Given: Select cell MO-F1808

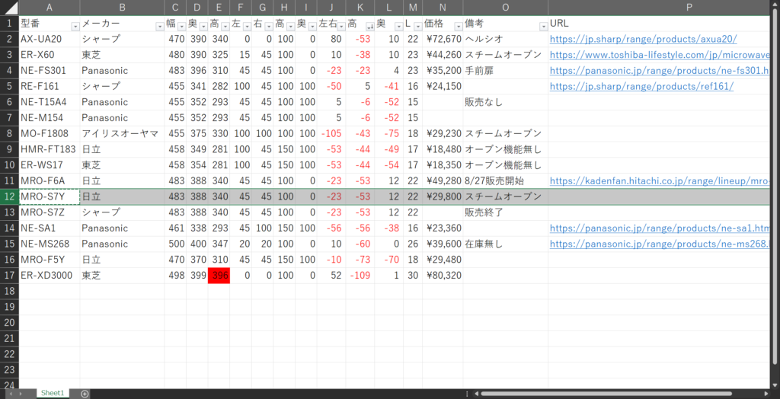Looking at the screenshot, I should 50,134.
